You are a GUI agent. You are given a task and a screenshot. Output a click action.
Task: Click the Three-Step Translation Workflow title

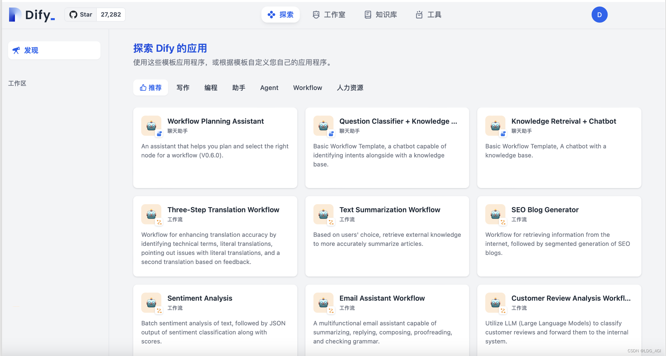coord(223,210)
